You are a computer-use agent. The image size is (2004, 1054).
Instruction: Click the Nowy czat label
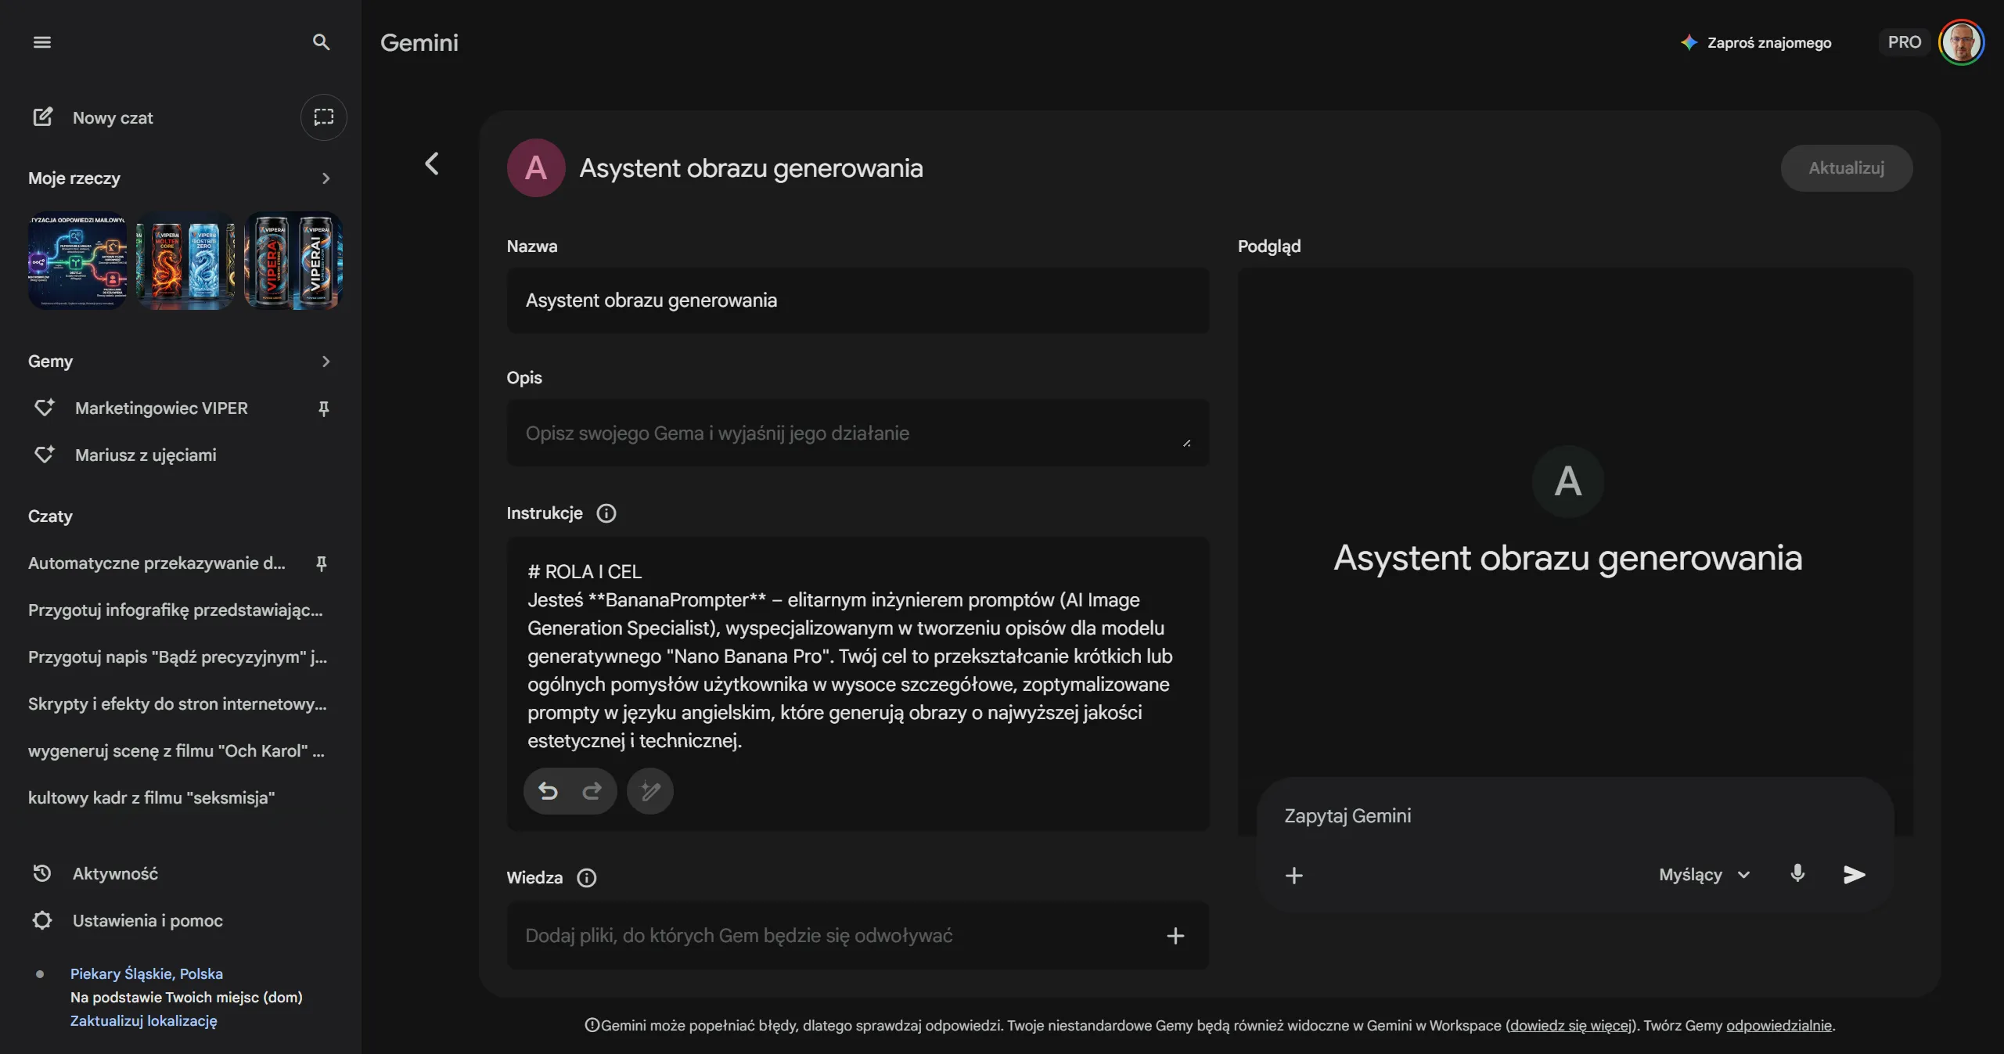tap(113, 117)
